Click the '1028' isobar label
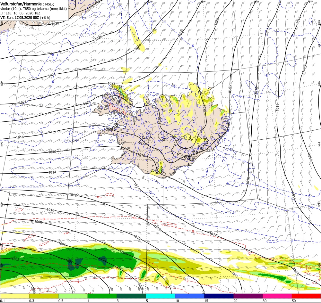This screenshot has height=303, width=321. coord(55,23)
